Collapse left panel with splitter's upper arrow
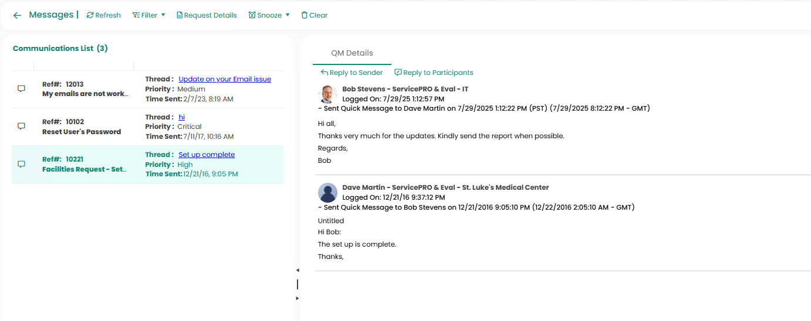Screen dimensions: 811x321 [297, 270]
